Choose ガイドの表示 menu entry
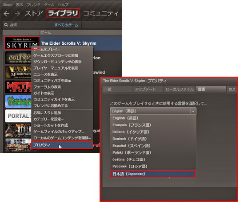Viewport: 240px width, 202px height. tap(62, 93)
